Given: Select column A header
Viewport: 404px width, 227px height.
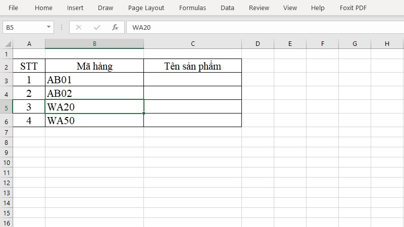Looking at the screenshot, I should pyautogui.click(x=29, y=44).
